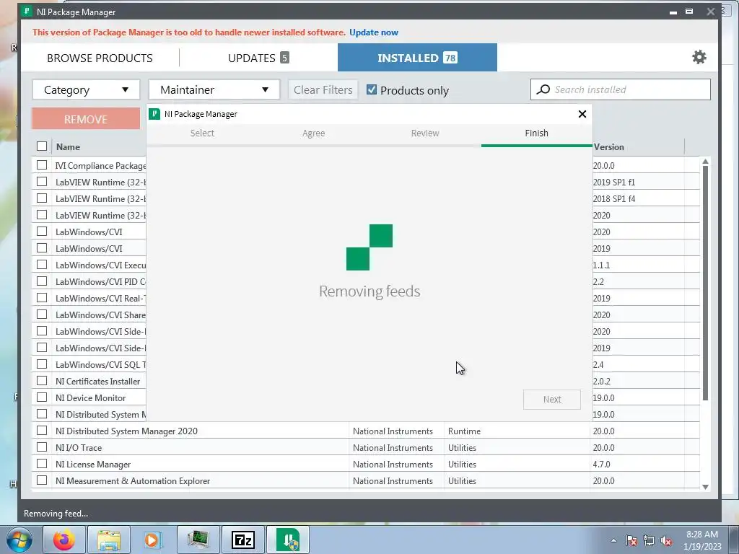The width and height of the screenshot is (739, 554).
Task: Open the Package Manager settings gear
Action: 699,57
